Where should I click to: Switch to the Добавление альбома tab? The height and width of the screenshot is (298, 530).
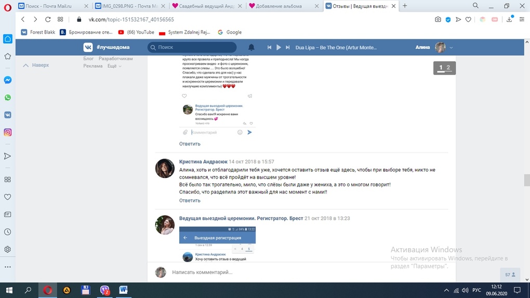pyautogui.click(x=283, y=6)
